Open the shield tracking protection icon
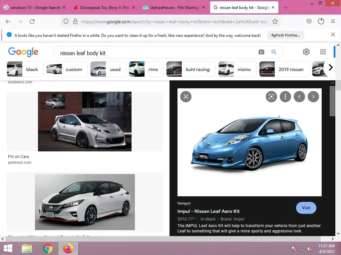The image size is (341, 255). point(66,21)
